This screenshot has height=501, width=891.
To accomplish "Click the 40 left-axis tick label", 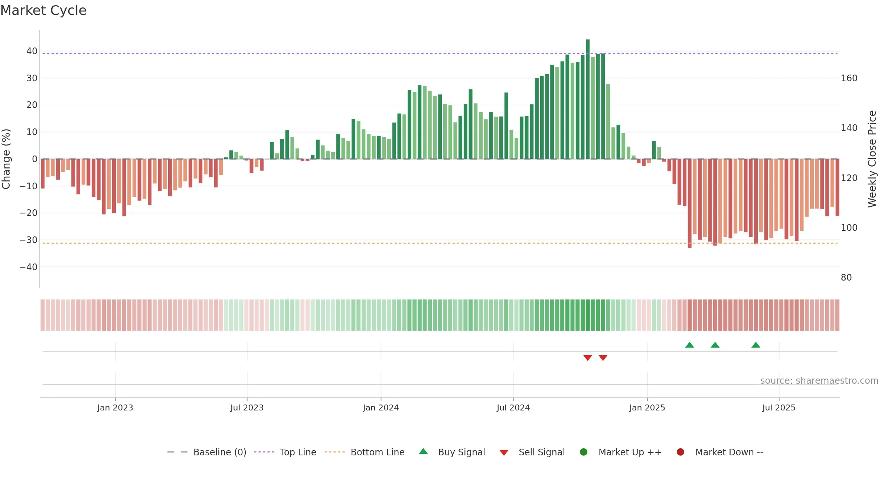I will [x=32, y=51].
